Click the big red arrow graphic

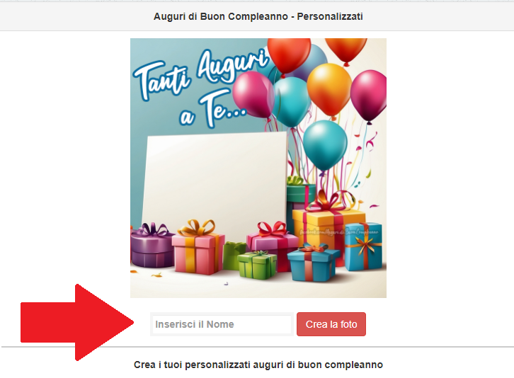(77, 323)
